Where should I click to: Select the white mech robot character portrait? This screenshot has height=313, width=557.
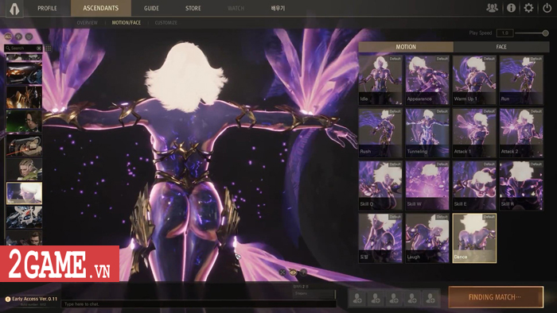coord(24,217)
